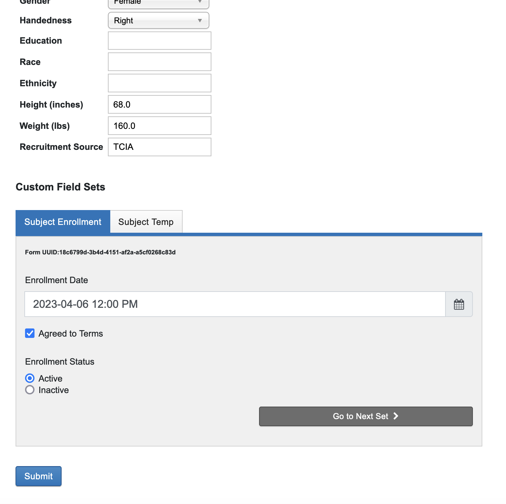Click the Height (inches) field

[159, 105]
